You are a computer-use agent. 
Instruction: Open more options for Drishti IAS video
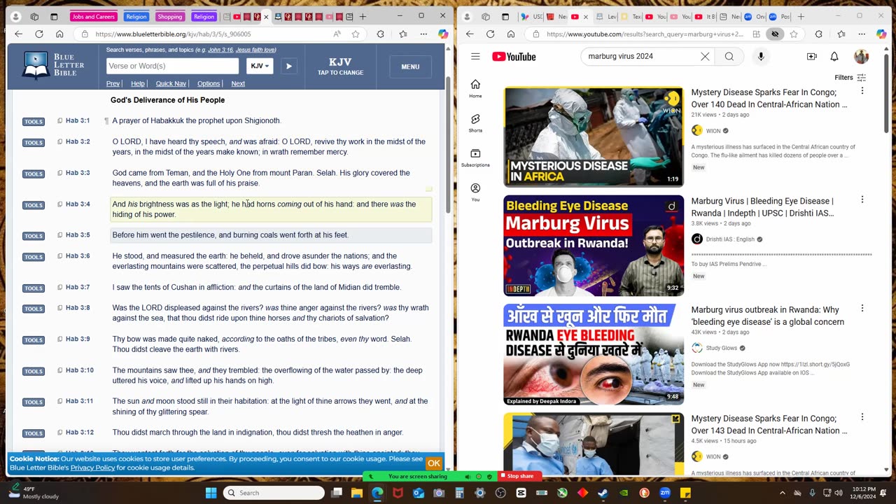tap(862, 199)
